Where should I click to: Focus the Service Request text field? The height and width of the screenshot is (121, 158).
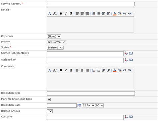coord(91,4)
